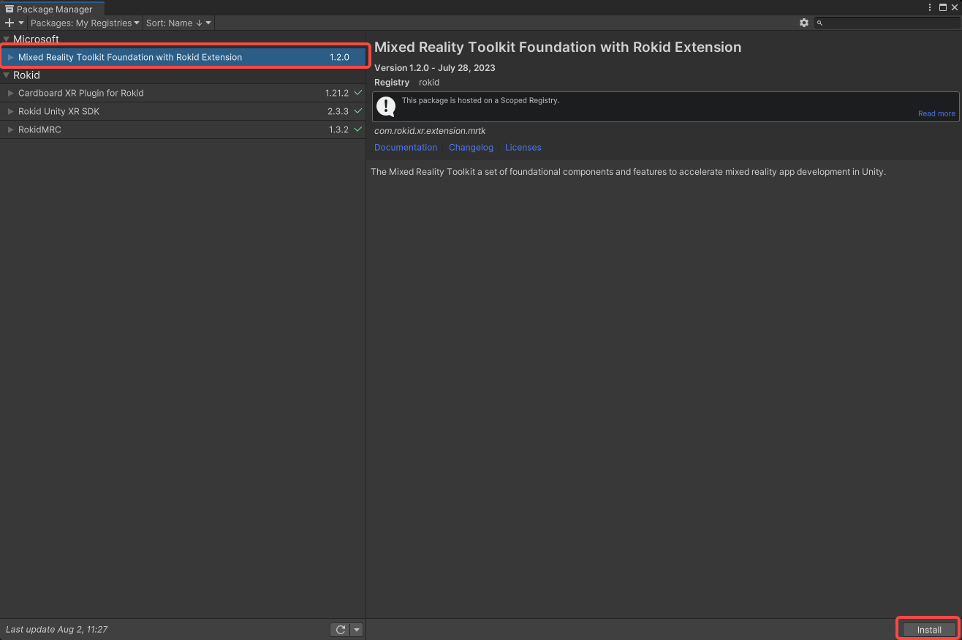Expand the Mixed Reality Toolkit Foundation row arrow
The width and height of the screenshot is (962, 640).
(11, 57)
